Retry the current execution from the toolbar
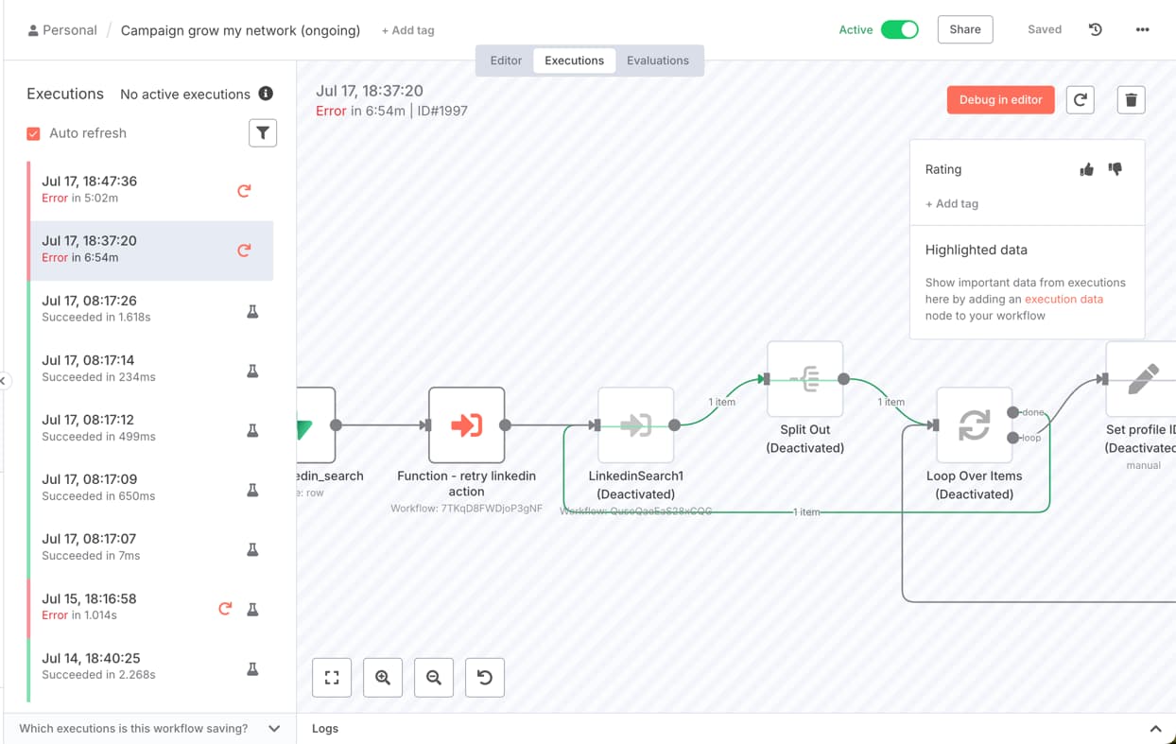Image resolution: width=1176 pixels, height=744 pixels. (1081, 99)
